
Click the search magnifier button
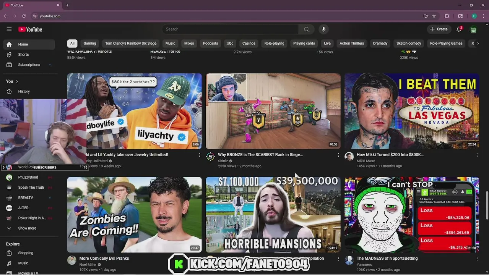pos(306,29)
